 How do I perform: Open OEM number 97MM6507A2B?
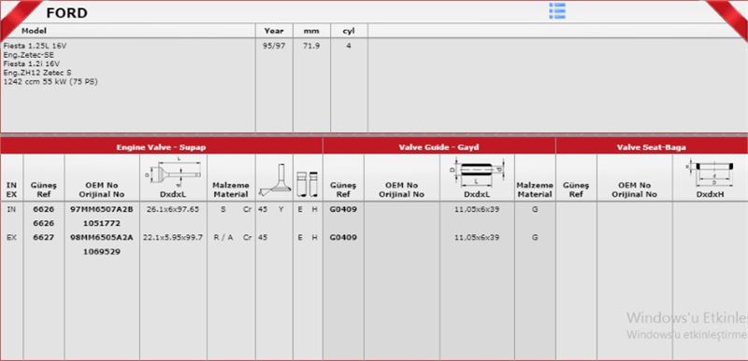102,209
